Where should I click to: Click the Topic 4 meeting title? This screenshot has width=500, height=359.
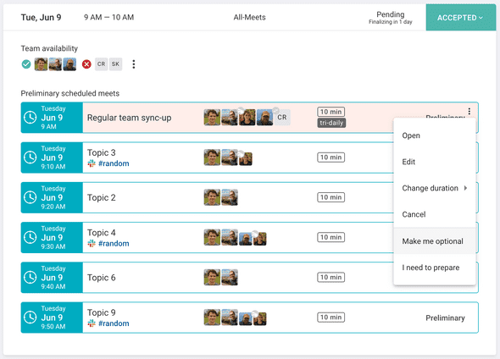click(x=102, y=233)
